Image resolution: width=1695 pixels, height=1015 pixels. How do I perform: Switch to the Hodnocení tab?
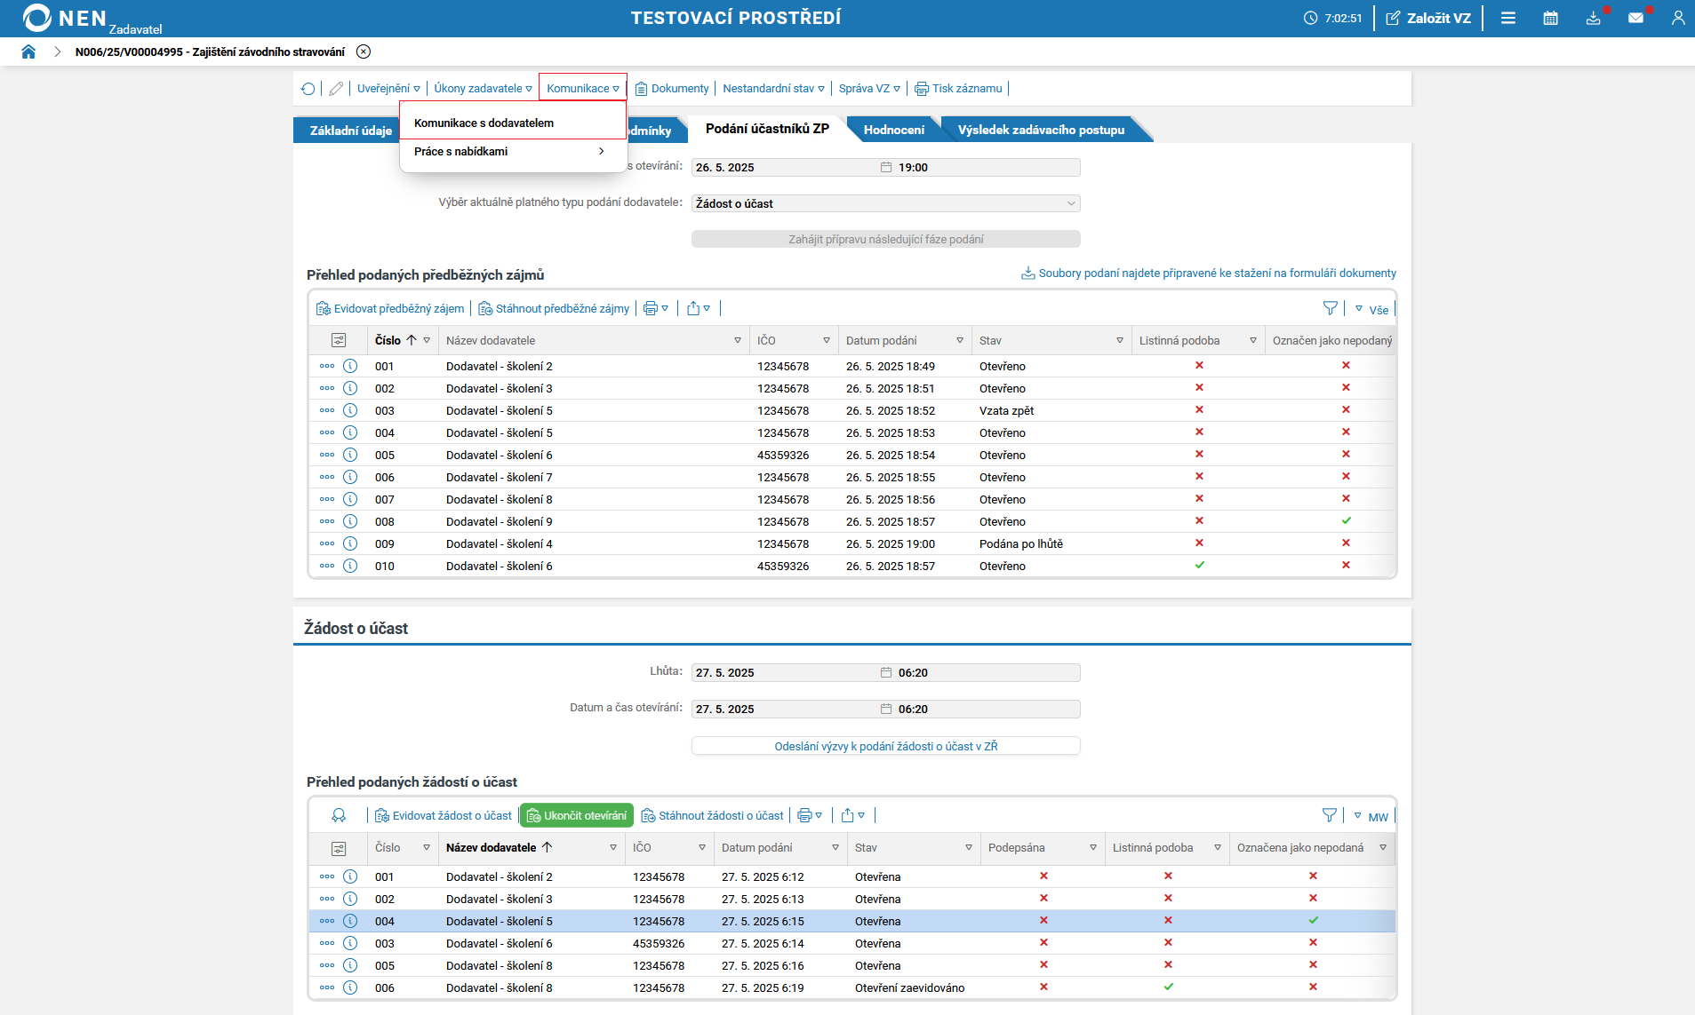(x=893, y=130)
